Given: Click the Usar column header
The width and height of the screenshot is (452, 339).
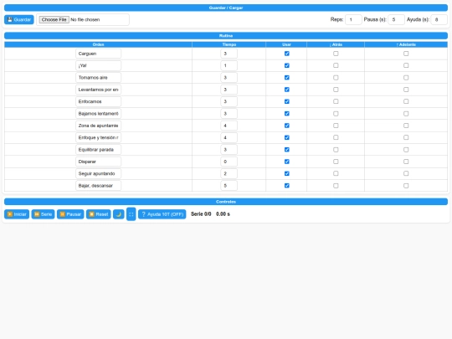Looking at the screenshot, I should point(286,44).
